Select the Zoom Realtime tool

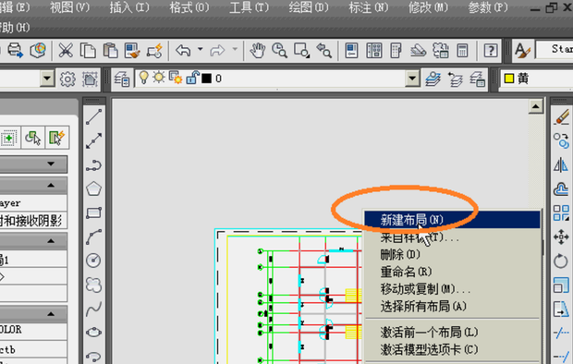click(x=279, y=51)
